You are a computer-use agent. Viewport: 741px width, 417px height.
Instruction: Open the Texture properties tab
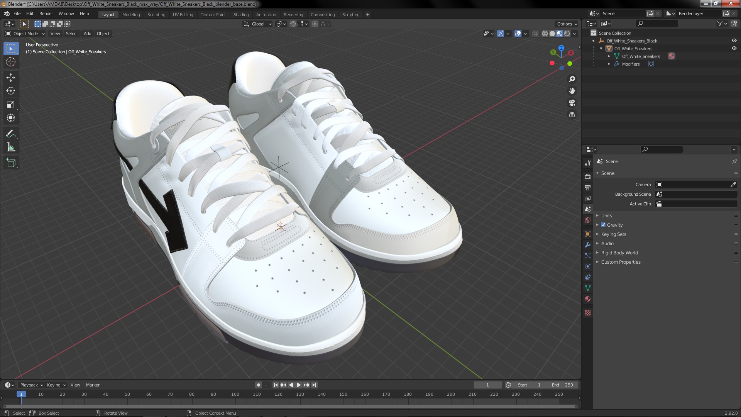(588, 313)
